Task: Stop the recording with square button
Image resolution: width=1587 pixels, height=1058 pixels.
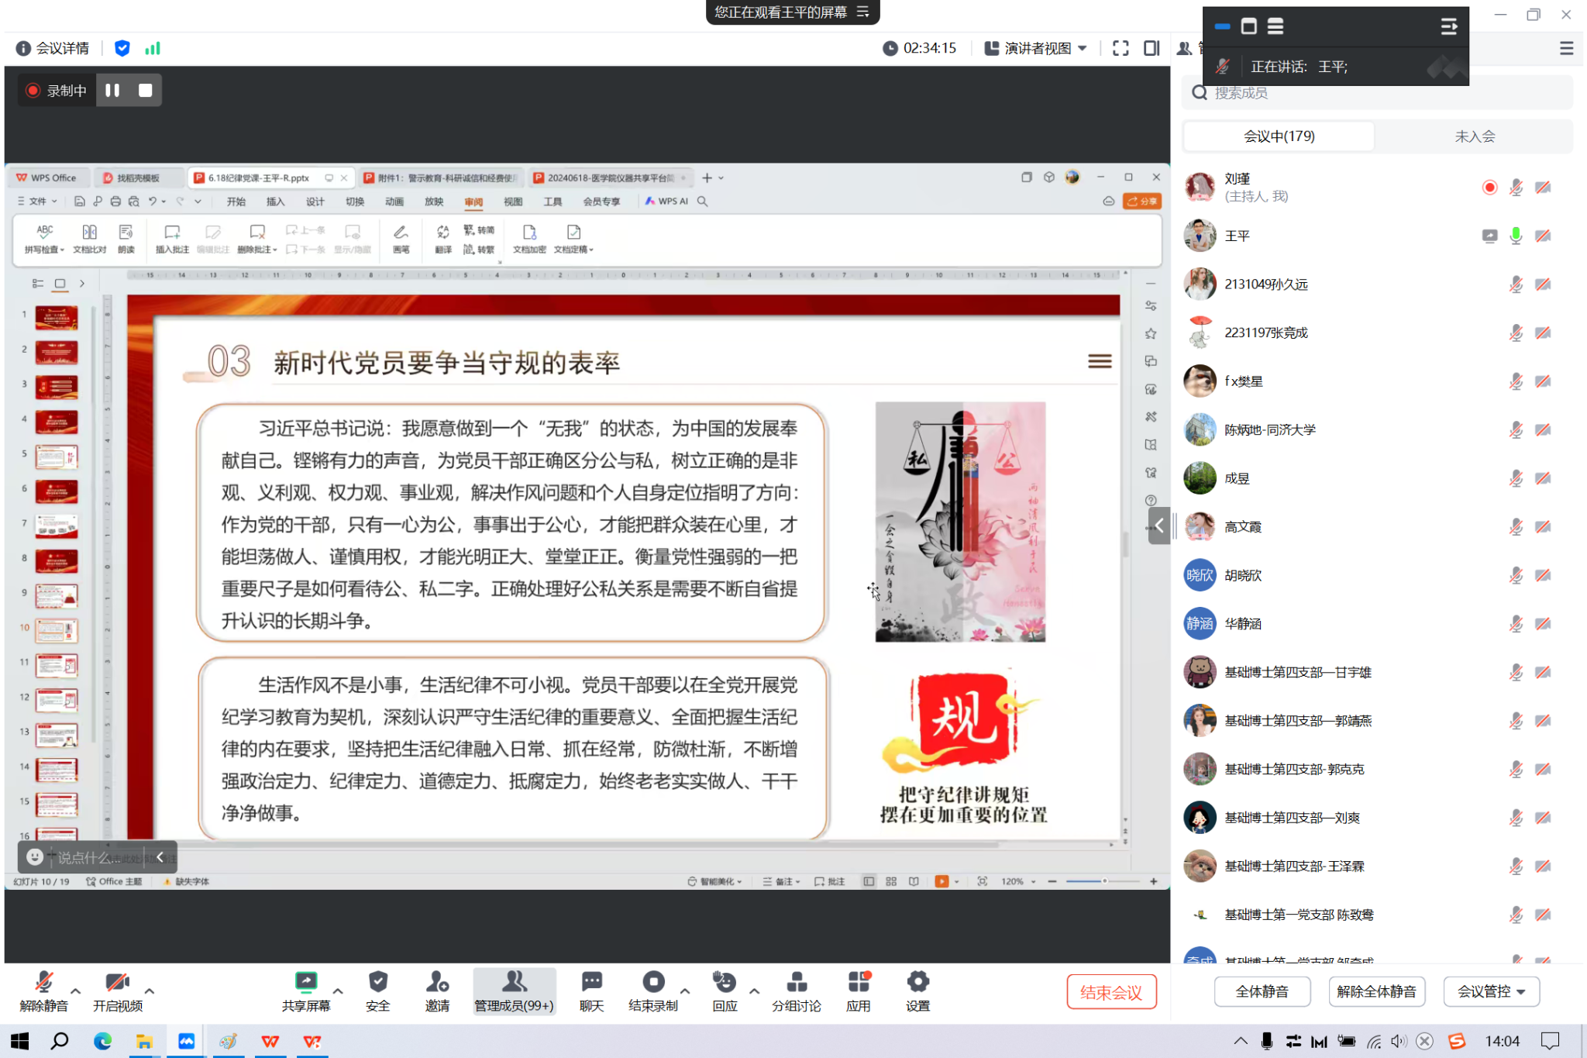Action: 145,90
